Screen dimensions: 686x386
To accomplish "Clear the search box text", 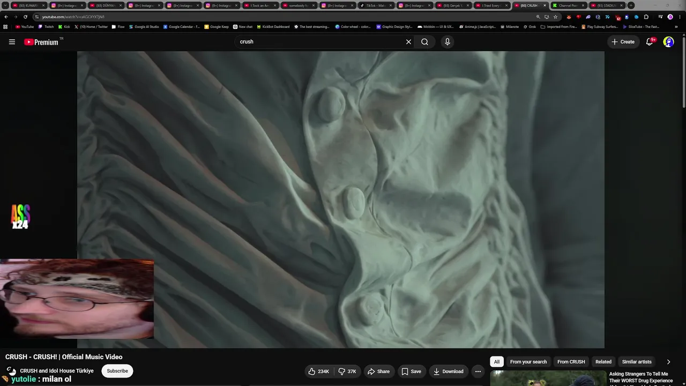I will point(408,42).
